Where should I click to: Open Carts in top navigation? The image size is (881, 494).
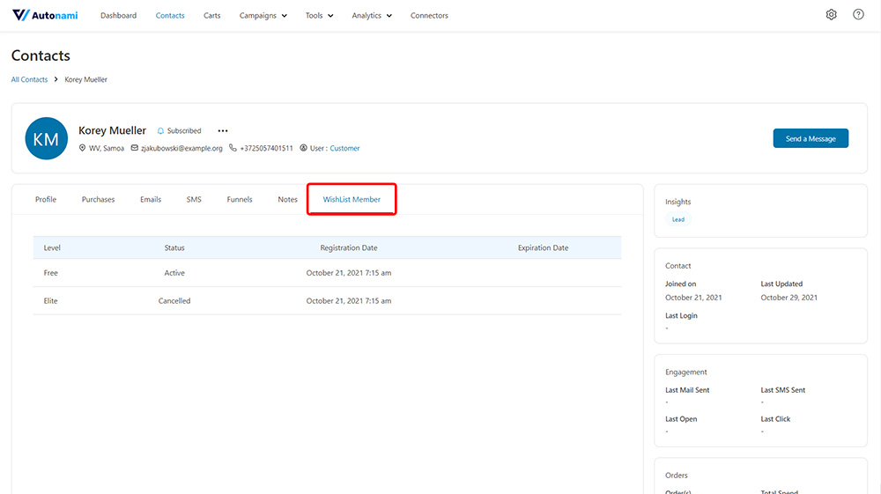(211, 16)
